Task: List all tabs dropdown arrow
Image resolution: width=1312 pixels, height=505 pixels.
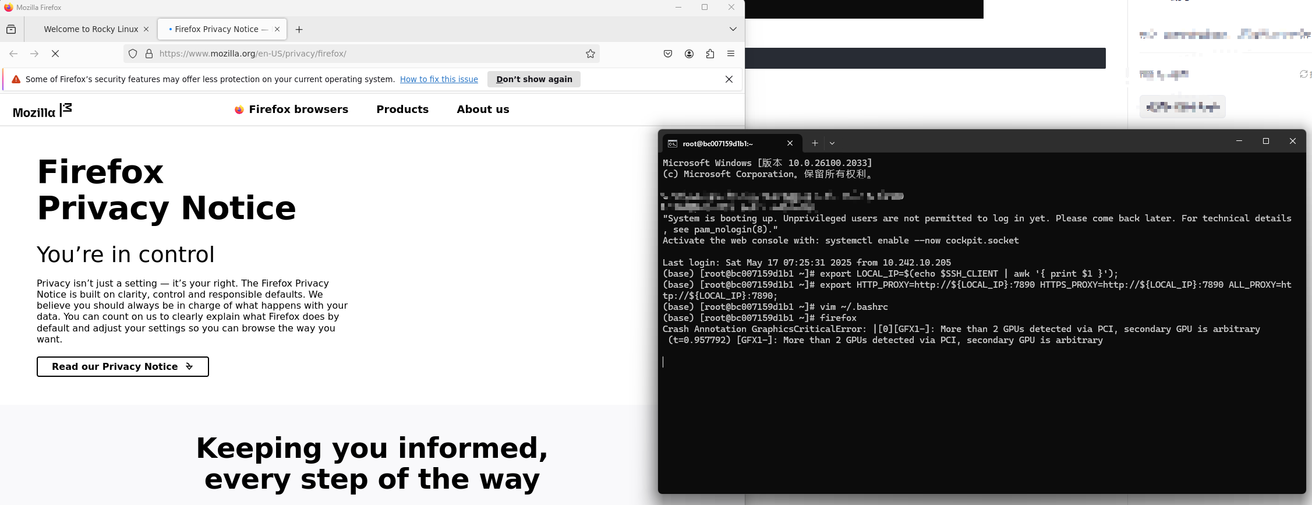Action: coord(733,29)
